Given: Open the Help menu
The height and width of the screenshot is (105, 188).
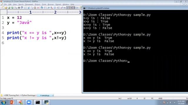Looking at the screenshot, I should tap(72, 4).
